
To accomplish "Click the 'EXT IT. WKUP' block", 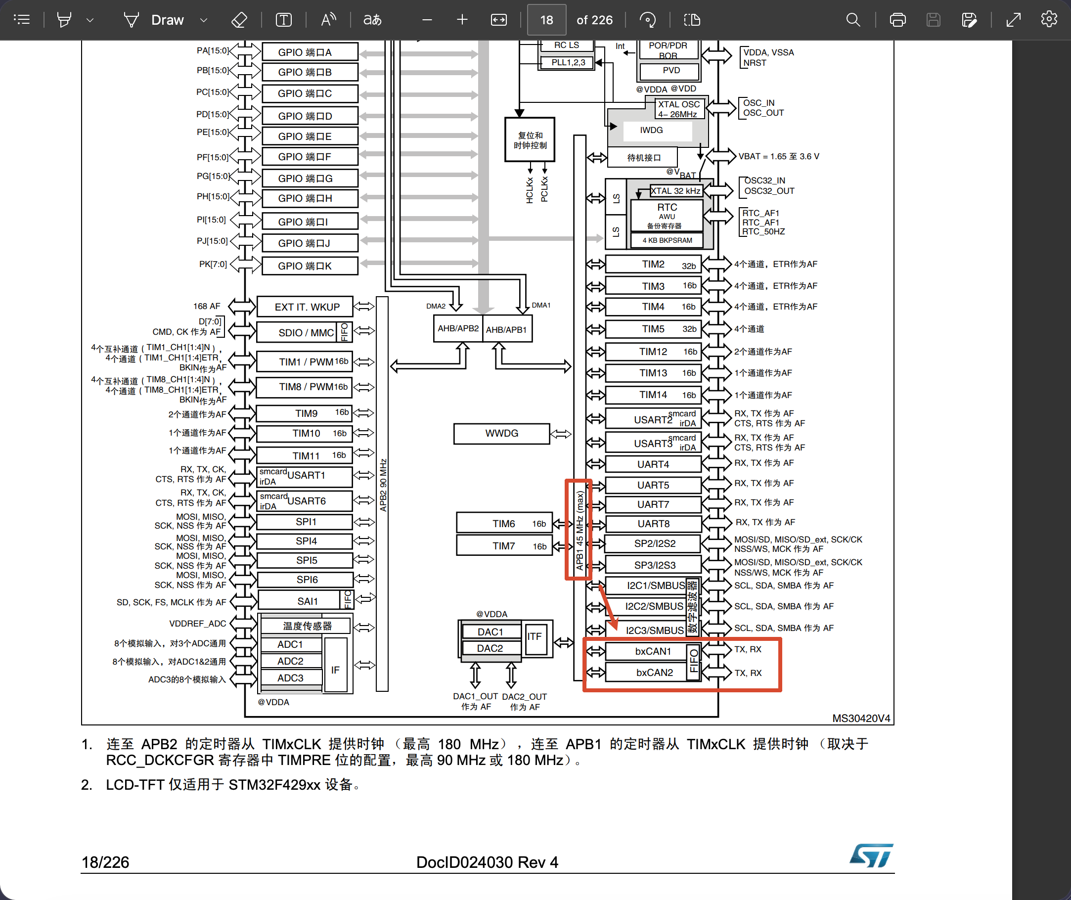I will pyautogui.click(x=305, y=307).
